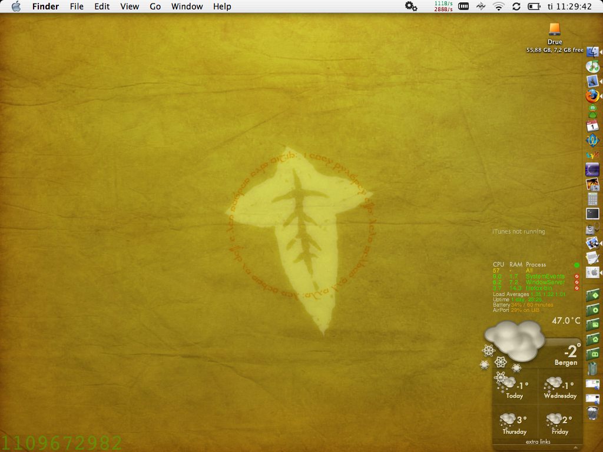Click the memory chip menu bar icon
This screenshot has height=452, width=603.
pos(463,6)
